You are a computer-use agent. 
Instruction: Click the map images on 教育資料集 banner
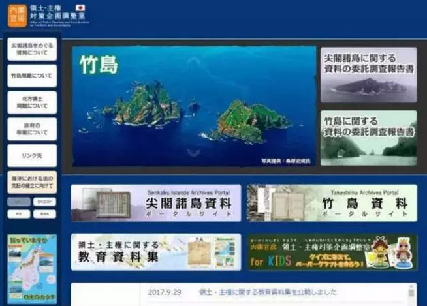tap(205, 252)
